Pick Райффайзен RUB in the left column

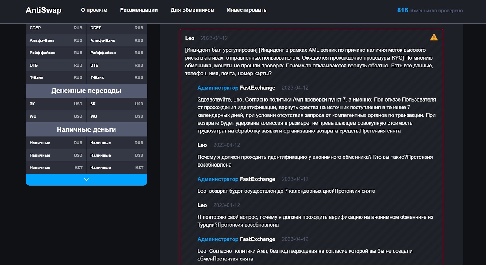(x=56, y=53)
